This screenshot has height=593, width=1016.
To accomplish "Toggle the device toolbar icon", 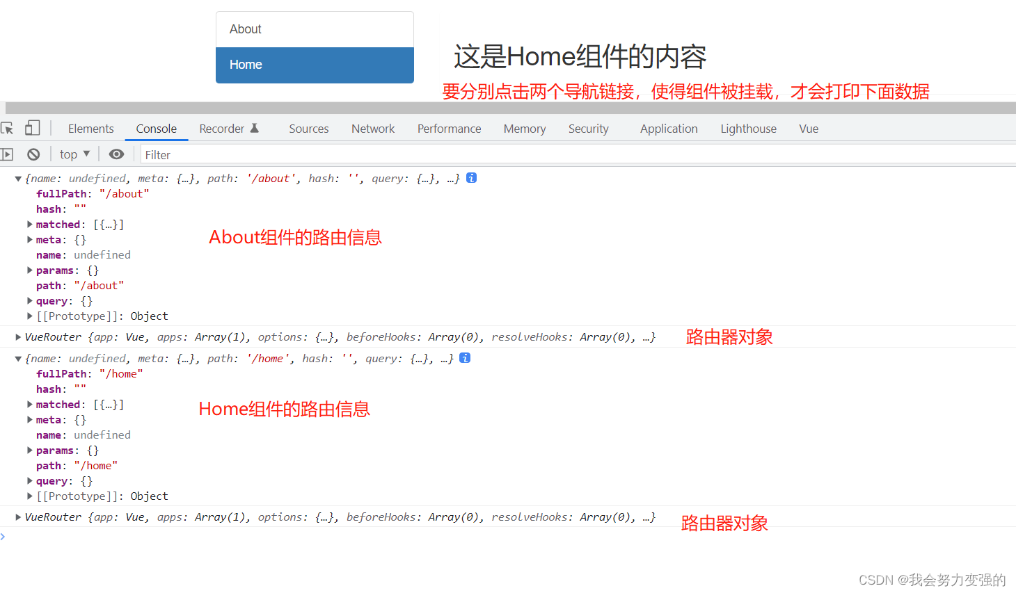I will click(x=32, y=128).
